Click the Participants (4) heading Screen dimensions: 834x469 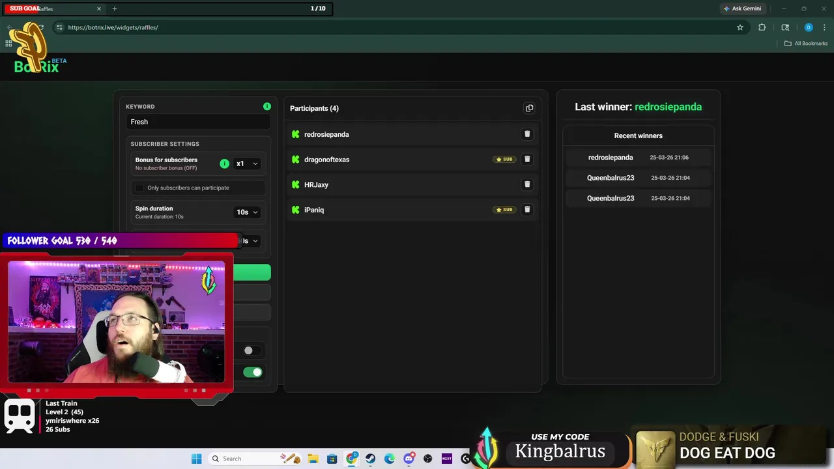pos(314,108)
